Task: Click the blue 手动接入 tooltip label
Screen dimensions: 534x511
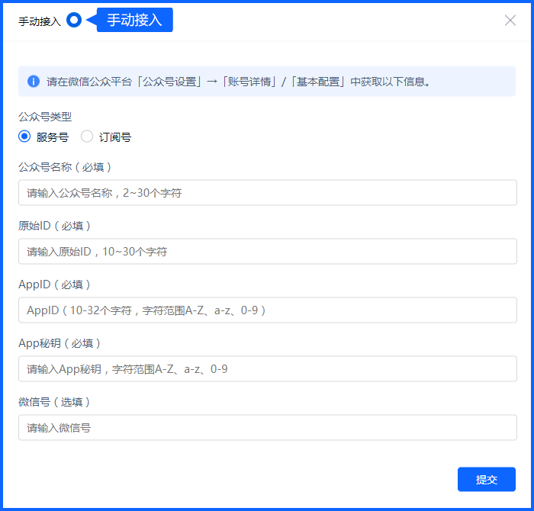Action: tap(135, 20)
